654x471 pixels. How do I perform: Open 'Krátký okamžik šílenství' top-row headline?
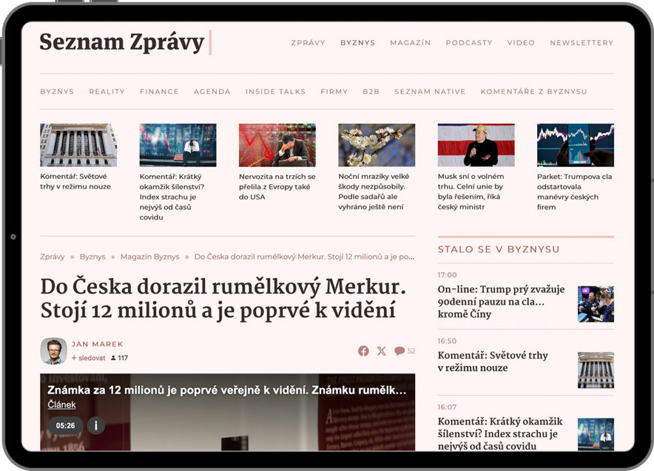[172, 197]
